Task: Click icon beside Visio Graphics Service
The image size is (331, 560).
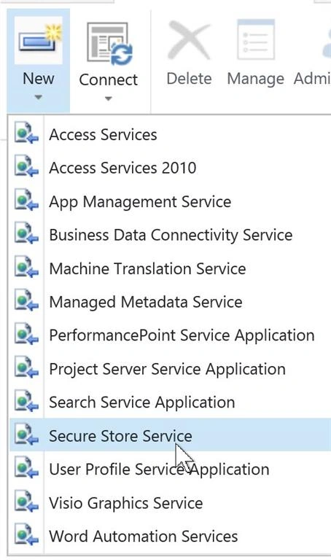Action: [26, 502]
